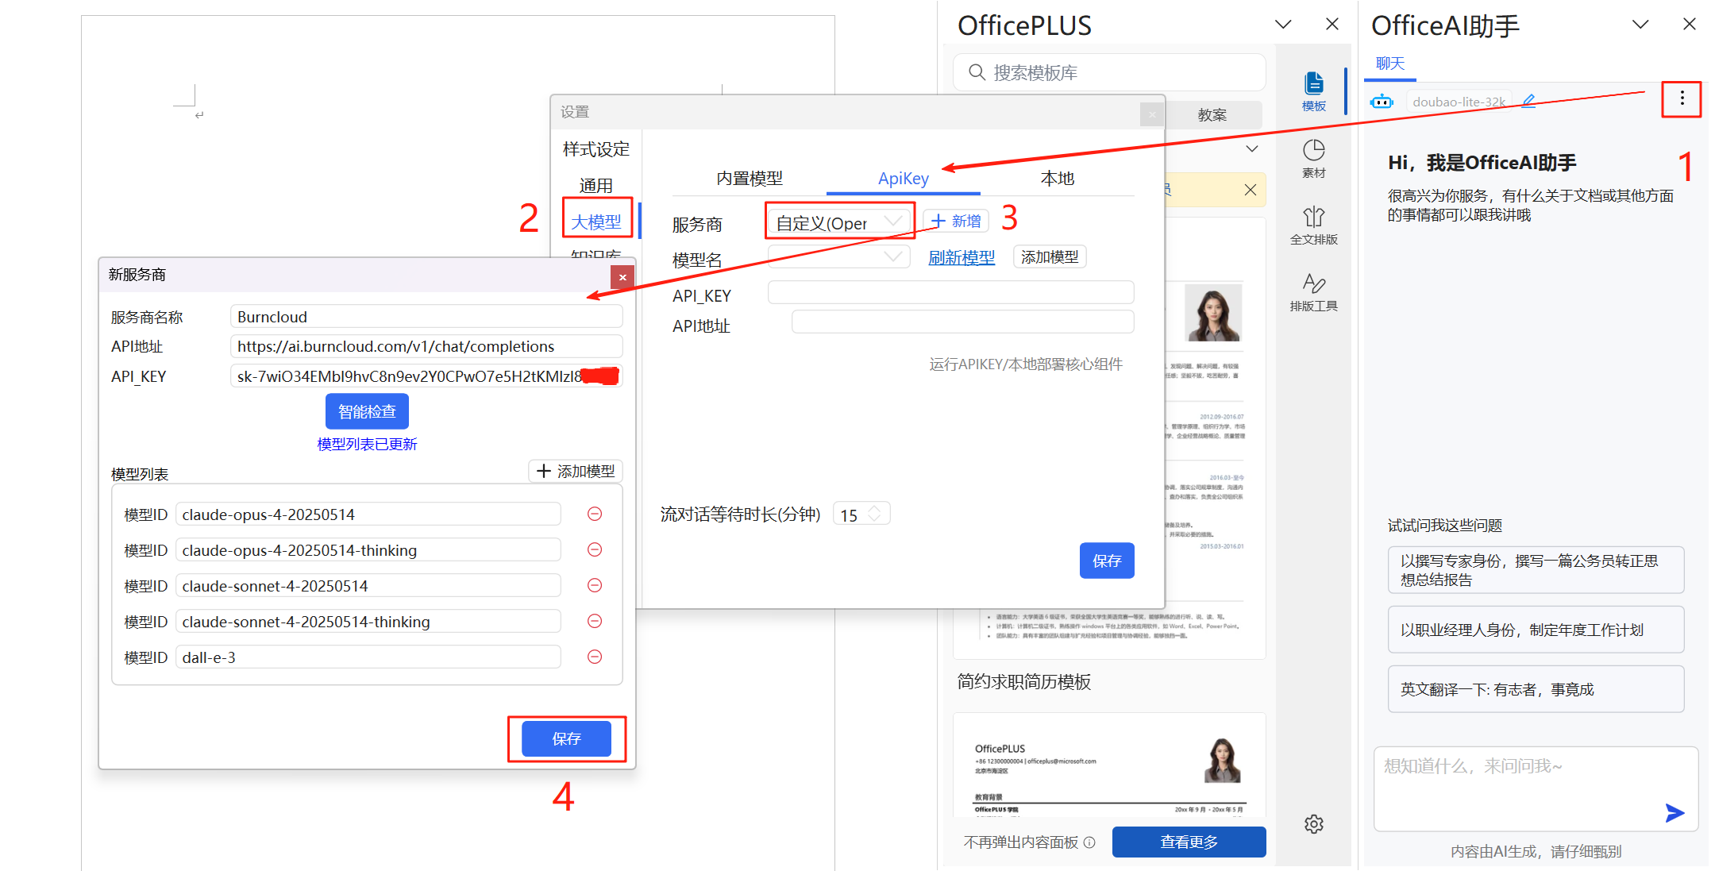
Task: Select 大模型 in settings sidebar
Action: (x=595, y=222)
